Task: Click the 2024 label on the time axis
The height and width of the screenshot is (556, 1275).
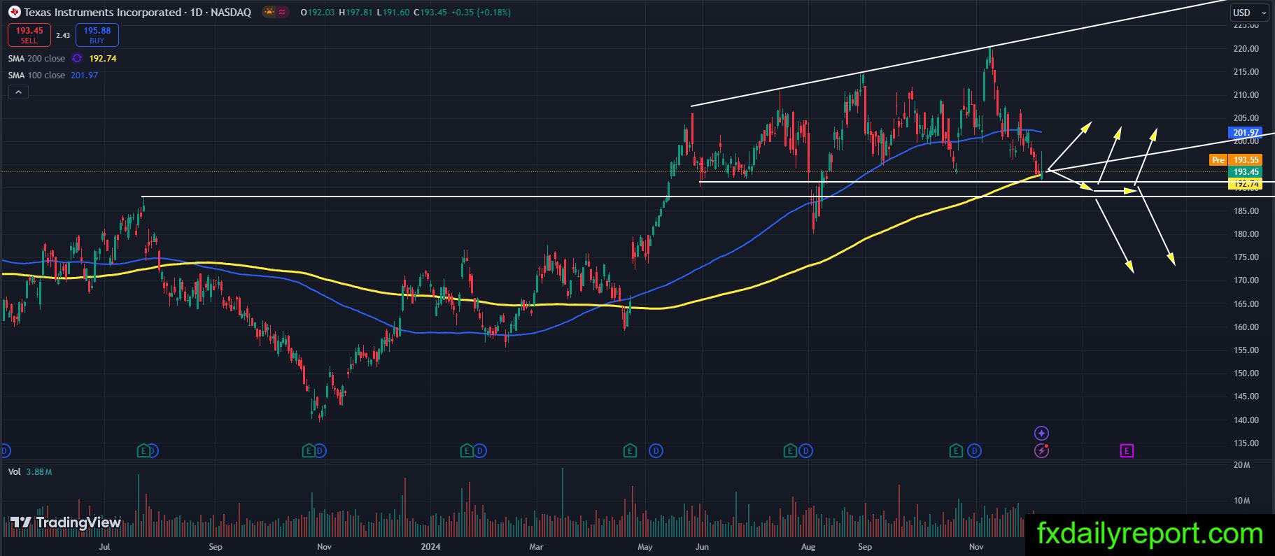Action: coord(430,547)
